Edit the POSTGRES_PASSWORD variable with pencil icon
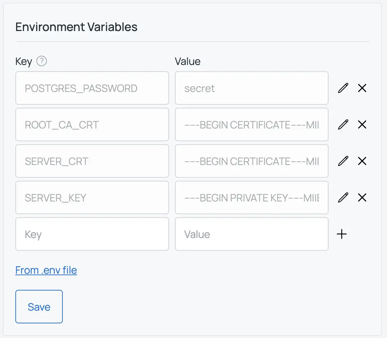The width and height of the screenshot is (387, 338). (x=343, y=88)
